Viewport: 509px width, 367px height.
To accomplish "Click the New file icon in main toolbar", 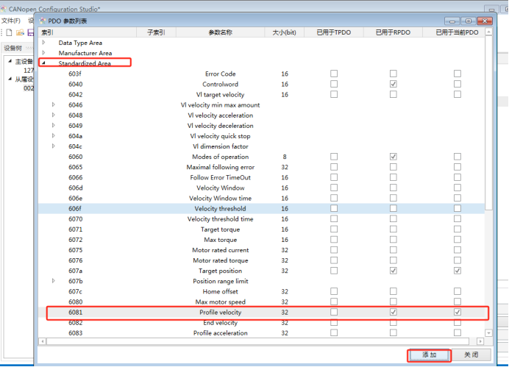I will pos(9,32).
